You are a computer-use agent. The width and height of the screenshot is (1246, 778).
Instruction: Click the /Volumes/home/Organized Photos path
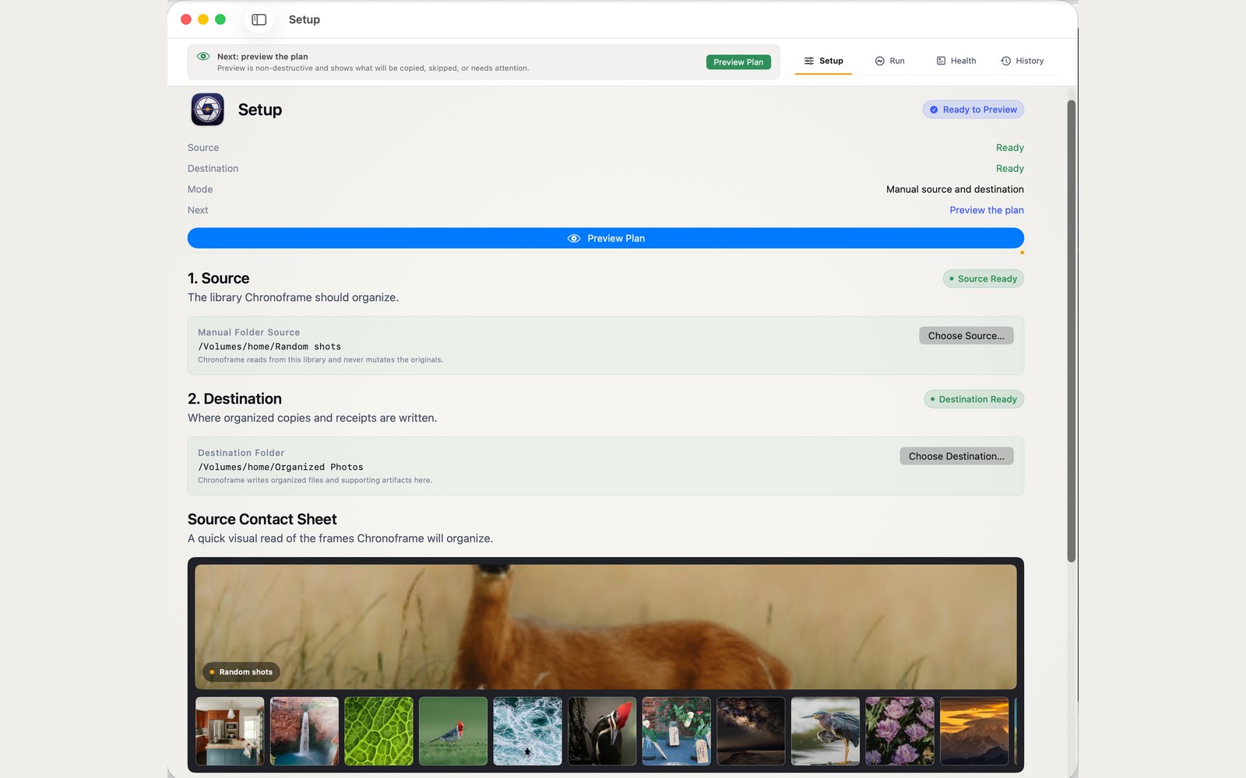pos(280,467)
